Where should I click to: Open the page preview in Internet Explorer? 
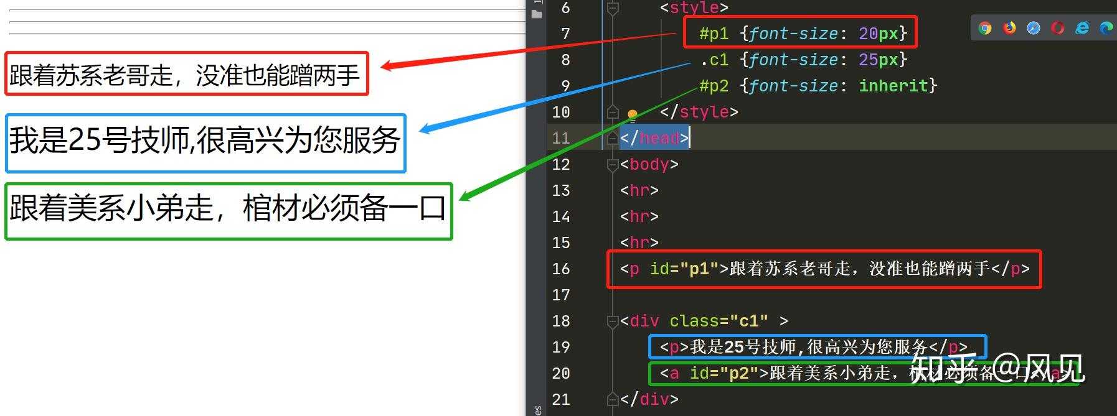[1082, 28]
